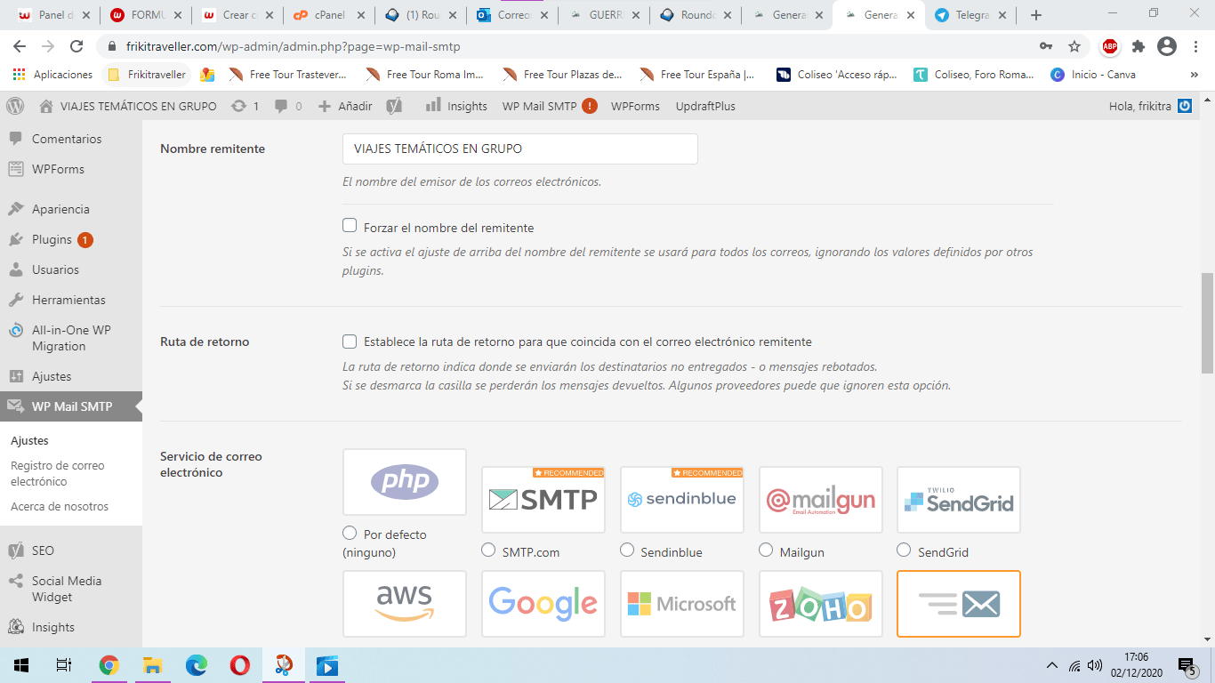Viewport: 1215px width, 683px height.
Task: Click the WordPress logo in admin bar
Action: (15, 106)
